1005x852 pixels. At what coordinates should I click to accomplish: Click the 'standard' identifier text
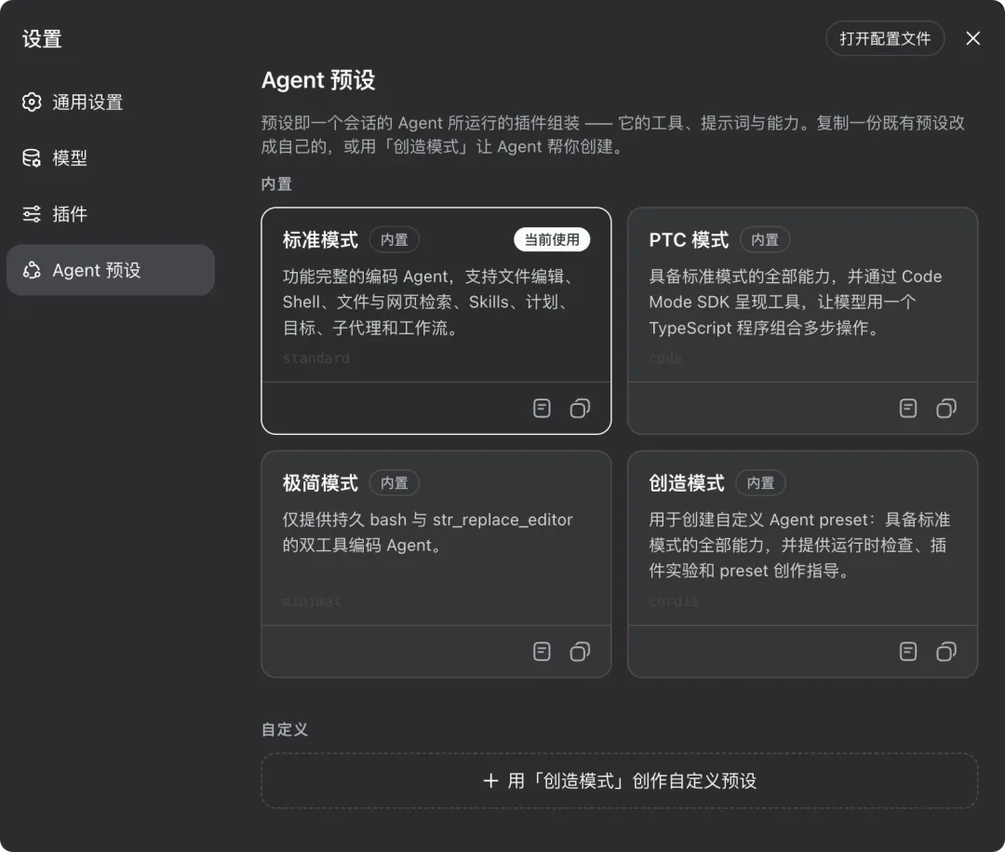[316, 358]
